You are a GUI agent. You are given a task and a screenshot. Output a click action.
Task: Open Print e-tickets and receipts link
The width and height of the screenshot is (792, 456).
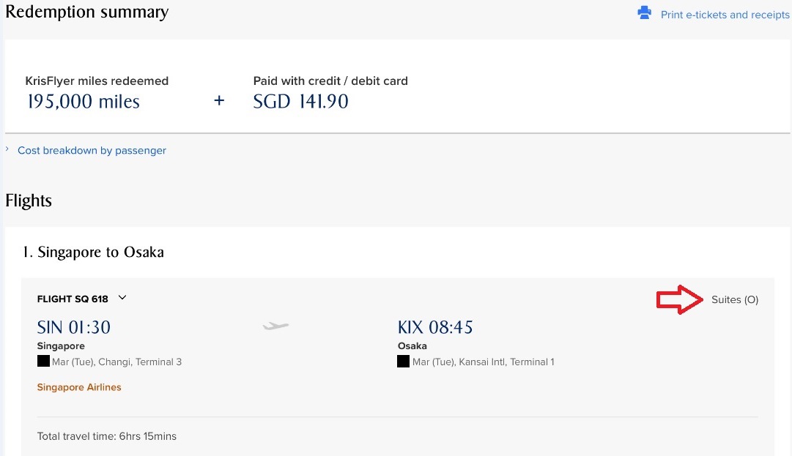(x=725, y=15)
